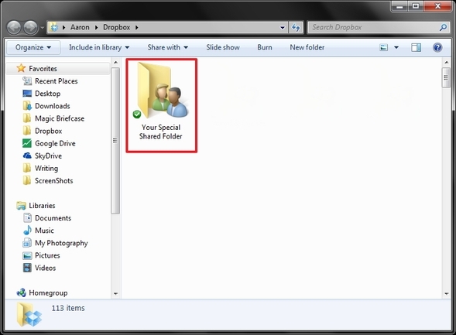This screenshot has height=335, width=456.
Task: Open the Your Special Shared Folder
Action: coord(161,105)
